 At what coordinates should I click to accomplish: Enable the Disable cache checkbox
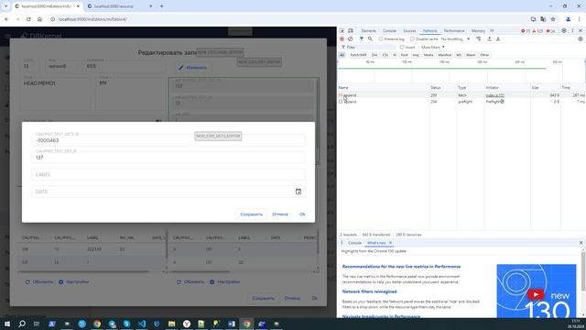(x=412, y=38)
